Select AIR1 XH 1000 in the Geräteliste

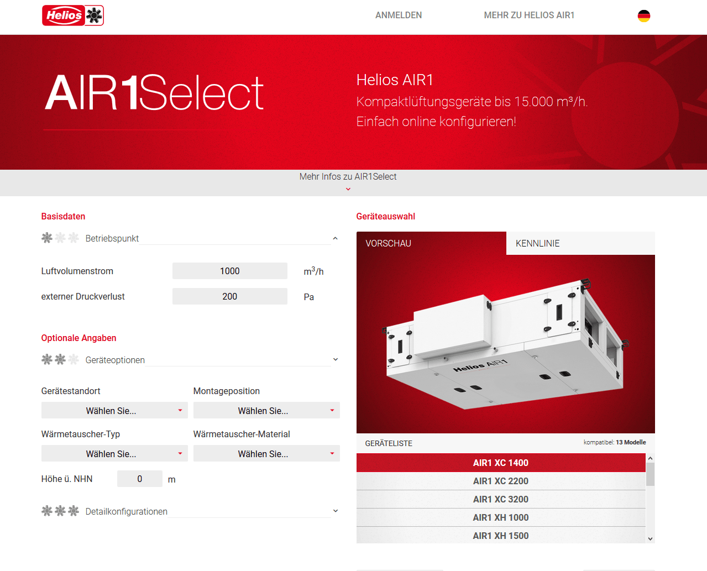click(x=501, y=517)
